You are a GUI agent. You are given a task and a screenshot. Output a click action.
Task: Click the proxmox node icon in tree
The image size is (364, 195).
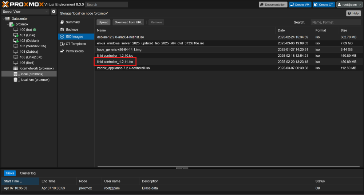[x=12, y=24]
